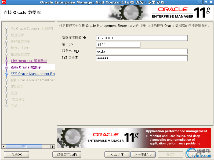
Task: Click the 选择安装类型 step in sidebar
Action: [x=20, y=41]
